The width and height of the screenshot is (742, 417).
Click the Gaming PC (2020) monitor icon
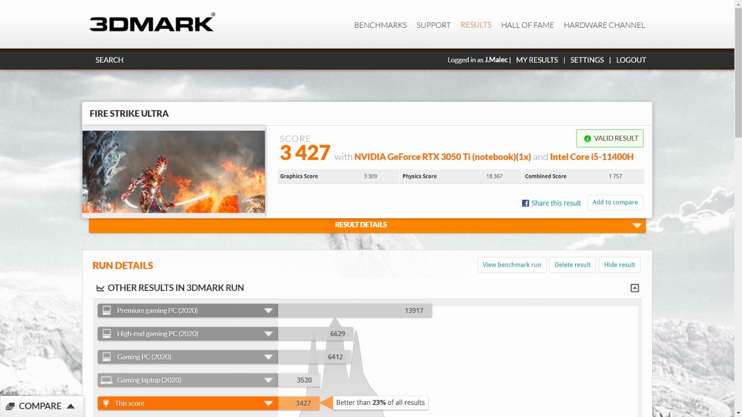(x=107, y=357)
